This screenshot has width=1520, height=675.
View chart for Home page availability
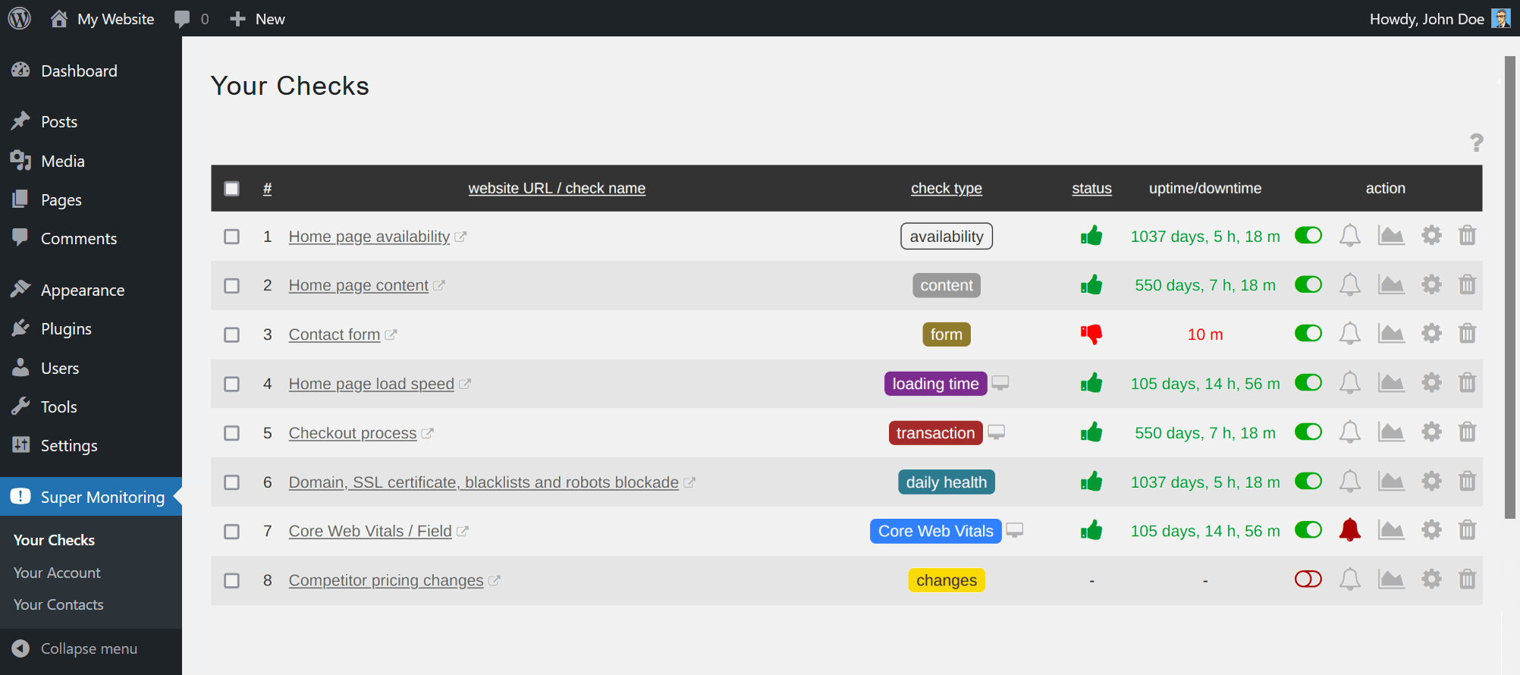(1391, 236)
